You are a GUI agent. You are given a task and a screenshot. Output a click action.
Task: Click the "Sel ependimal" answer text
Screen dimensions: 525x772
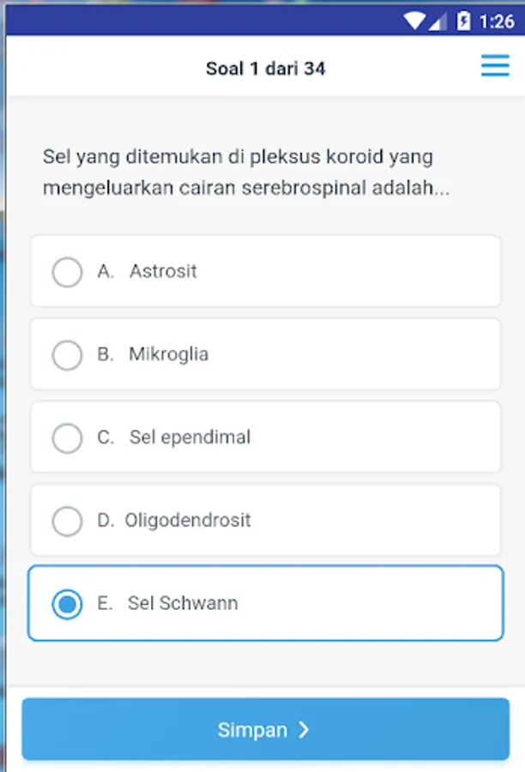pyautogui.click(x=190, y=437)
